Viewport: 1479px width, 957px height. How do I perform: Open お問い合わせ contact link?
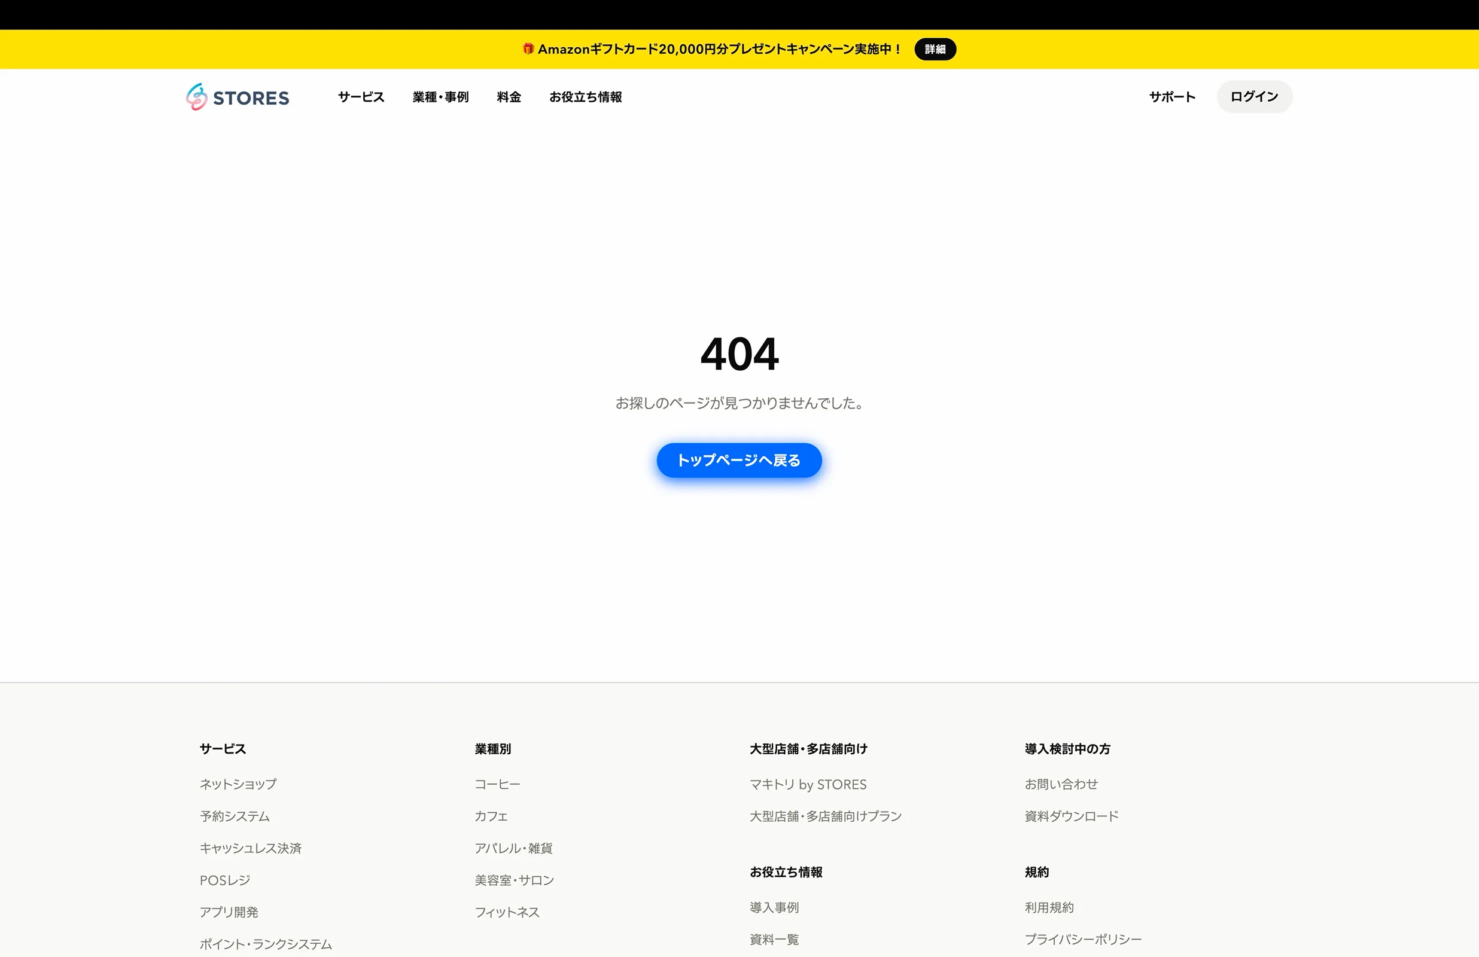[1061, 784]
